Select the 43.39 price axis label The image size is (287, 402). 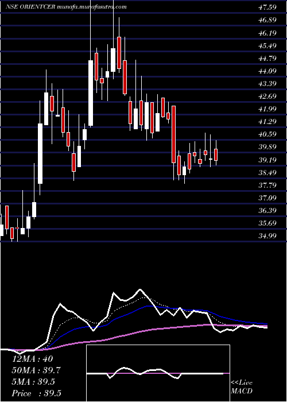(x=267, y=84)
